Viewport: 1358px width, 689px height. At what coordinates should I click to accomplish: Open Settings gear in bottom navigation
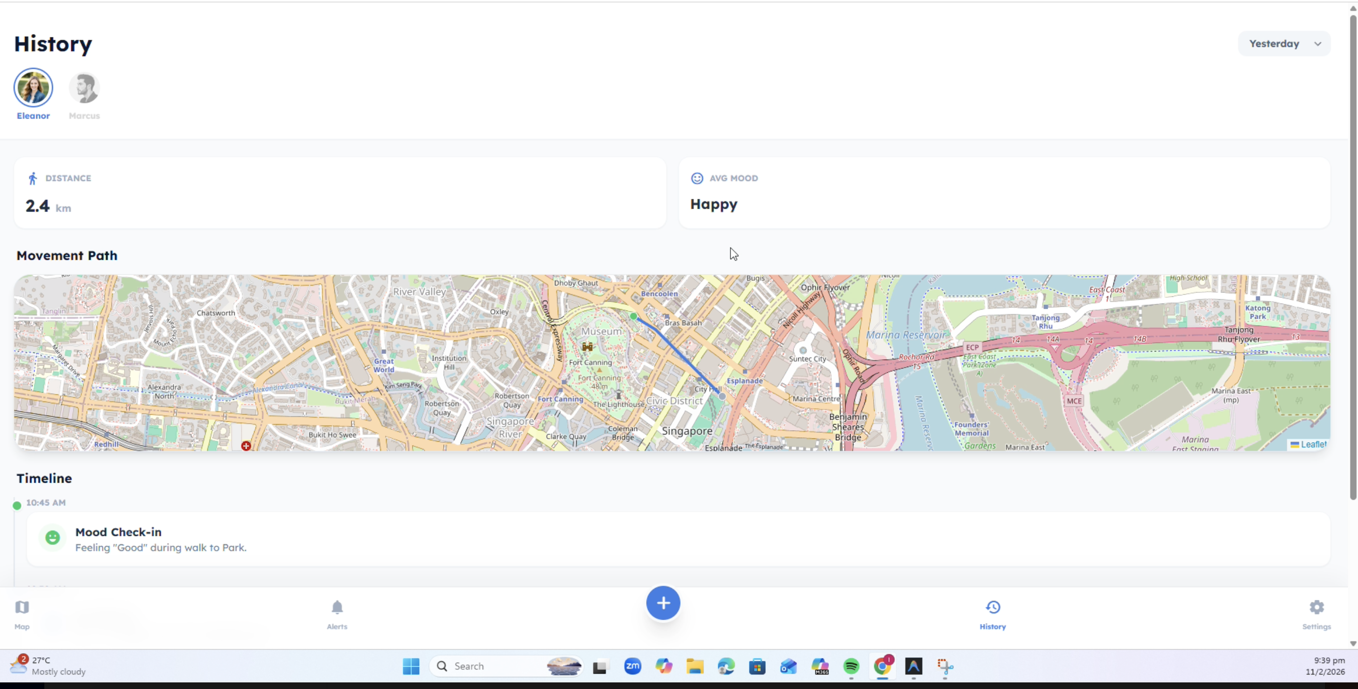[x=1317, y=607]
